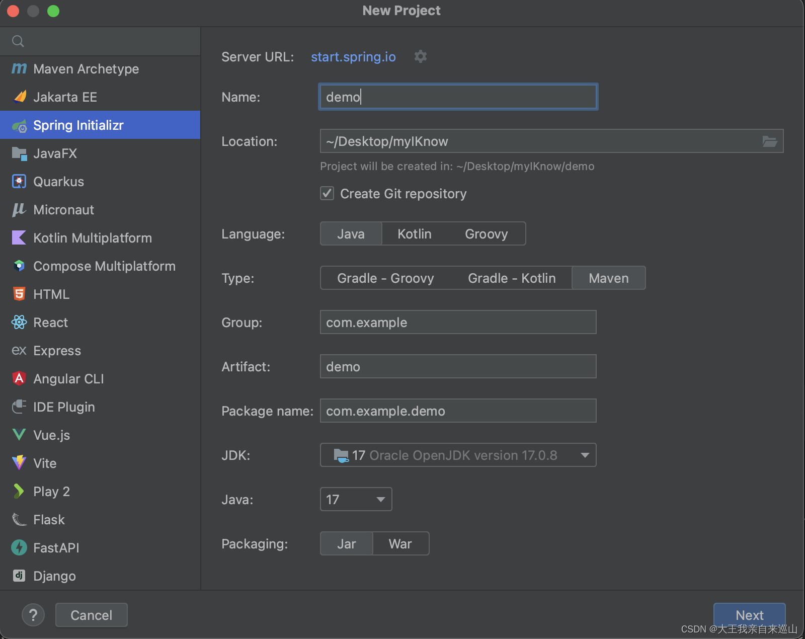Screen dimensions: 805x639
Task: Toggle Create Git repository checkbox
Action: point(327,193)
